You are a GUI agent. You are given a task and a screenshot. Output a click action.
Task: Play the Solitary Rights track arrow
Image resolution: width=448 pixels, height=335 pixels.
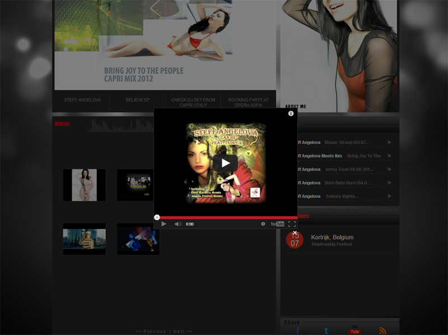[x=389, y=196]
